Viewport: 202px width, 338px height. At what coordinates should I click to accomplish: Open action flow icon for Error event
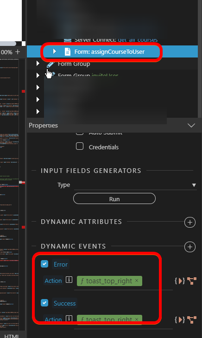pos(192,281)
